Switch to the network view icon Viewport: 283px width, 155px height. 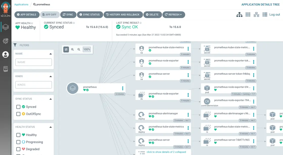256,15
